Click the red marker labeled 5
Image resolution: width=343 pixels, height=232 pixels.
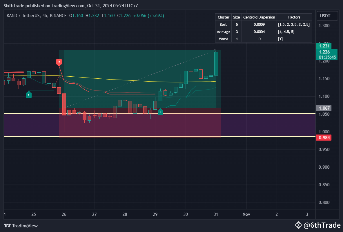[x=59, y=62]
